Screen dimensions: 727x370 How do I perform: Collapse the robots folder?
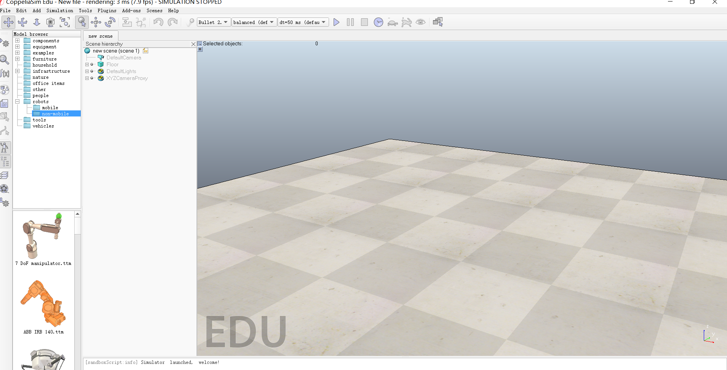(17, 102)
